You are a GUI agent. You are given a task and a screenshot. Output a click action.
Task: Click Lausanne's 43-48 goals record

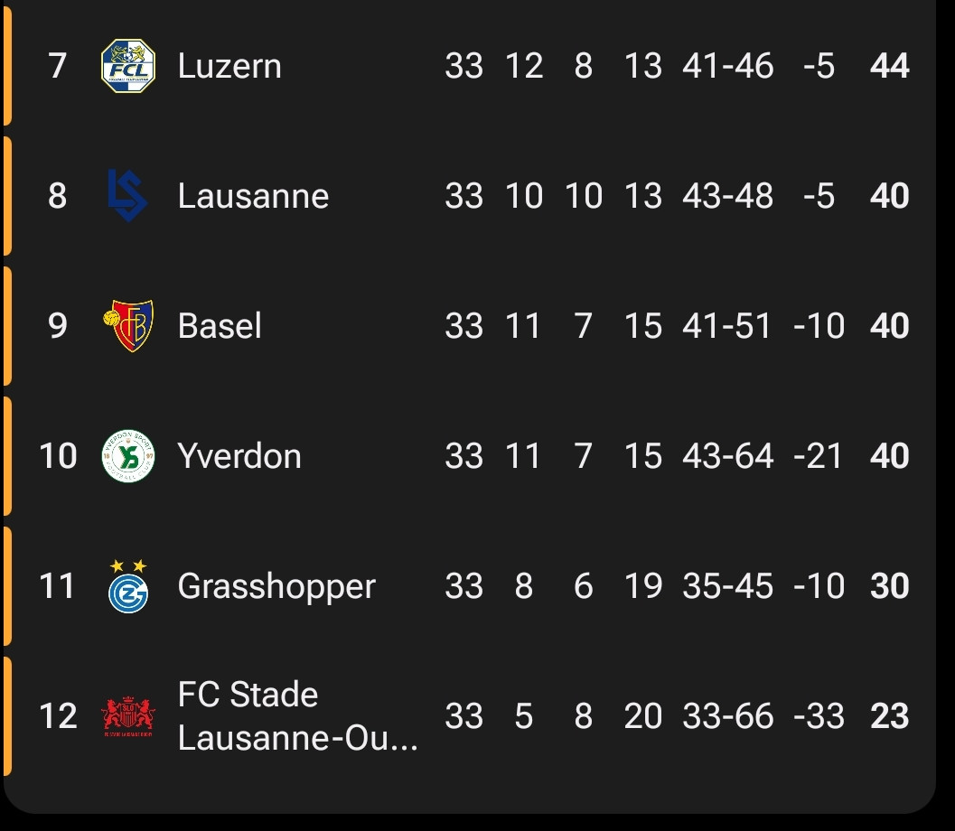point(728,196)
